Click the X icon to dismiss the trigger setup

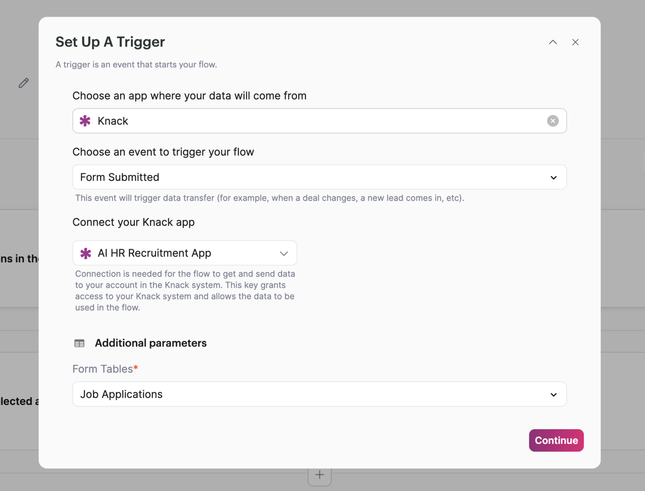[575, 42]
